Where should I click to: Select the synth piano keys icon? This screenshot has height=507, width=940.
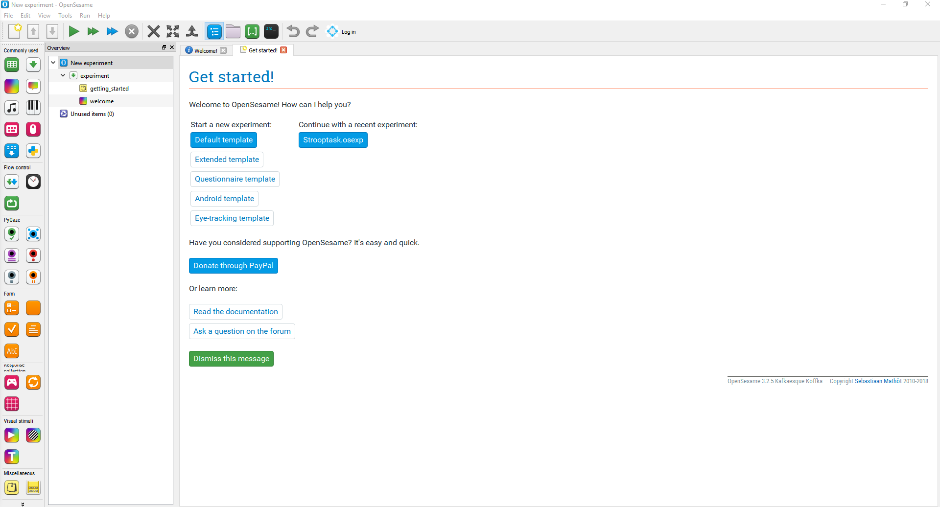(x=33, y=108)
